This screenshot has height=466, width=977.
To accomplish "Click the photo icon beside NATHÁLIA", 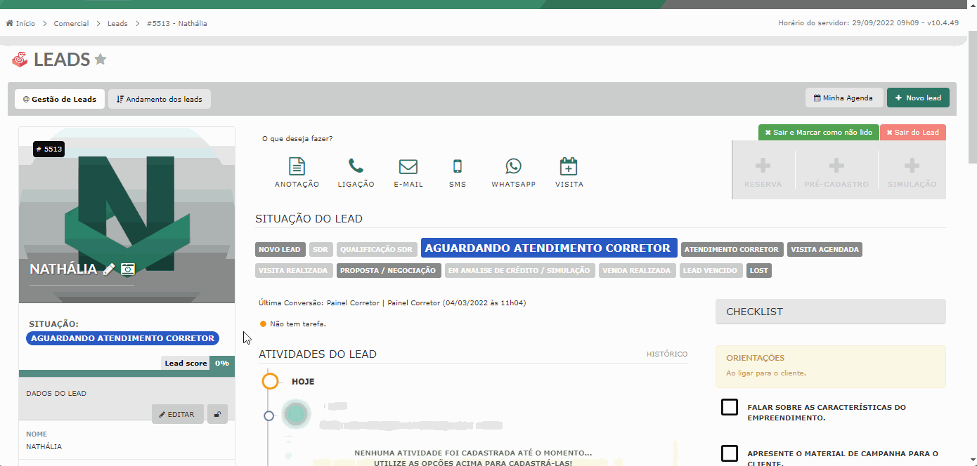I will [127, 269].
